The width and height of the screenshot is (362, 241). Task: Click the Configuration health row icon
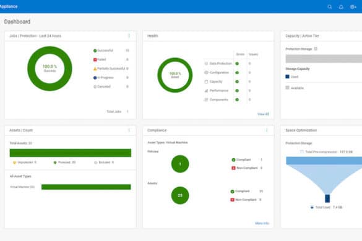pos(206,72)
